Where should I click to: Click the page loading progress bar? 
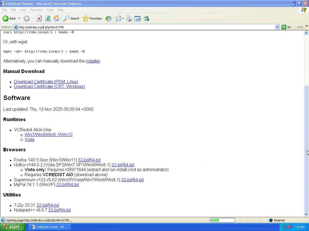click(222, 220)
